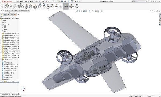Click the Smart Fasteners ribbon button

click(x=27, y=6)
